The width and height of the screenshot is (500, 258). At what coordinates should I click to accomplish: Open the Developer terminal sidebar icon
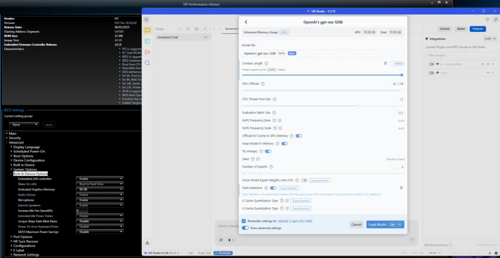coord(147,41)
